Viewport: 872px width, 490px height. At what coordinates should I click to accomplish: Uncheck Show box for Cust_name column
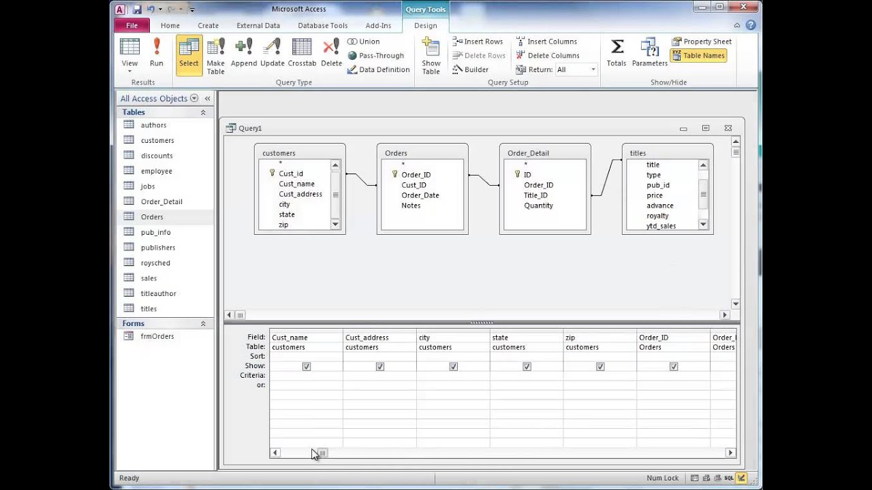pyautogui.click(x=307, y=366)
